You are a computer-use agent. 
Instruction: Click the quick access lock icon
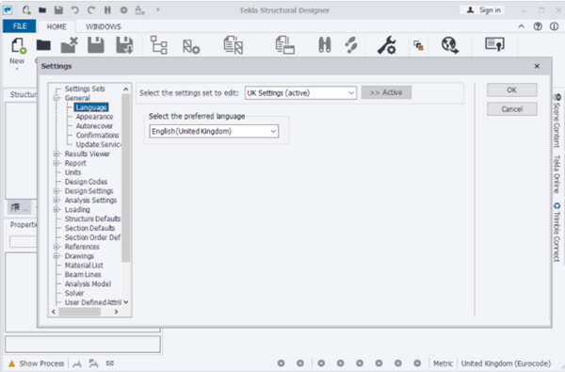(x=139, y=10)
